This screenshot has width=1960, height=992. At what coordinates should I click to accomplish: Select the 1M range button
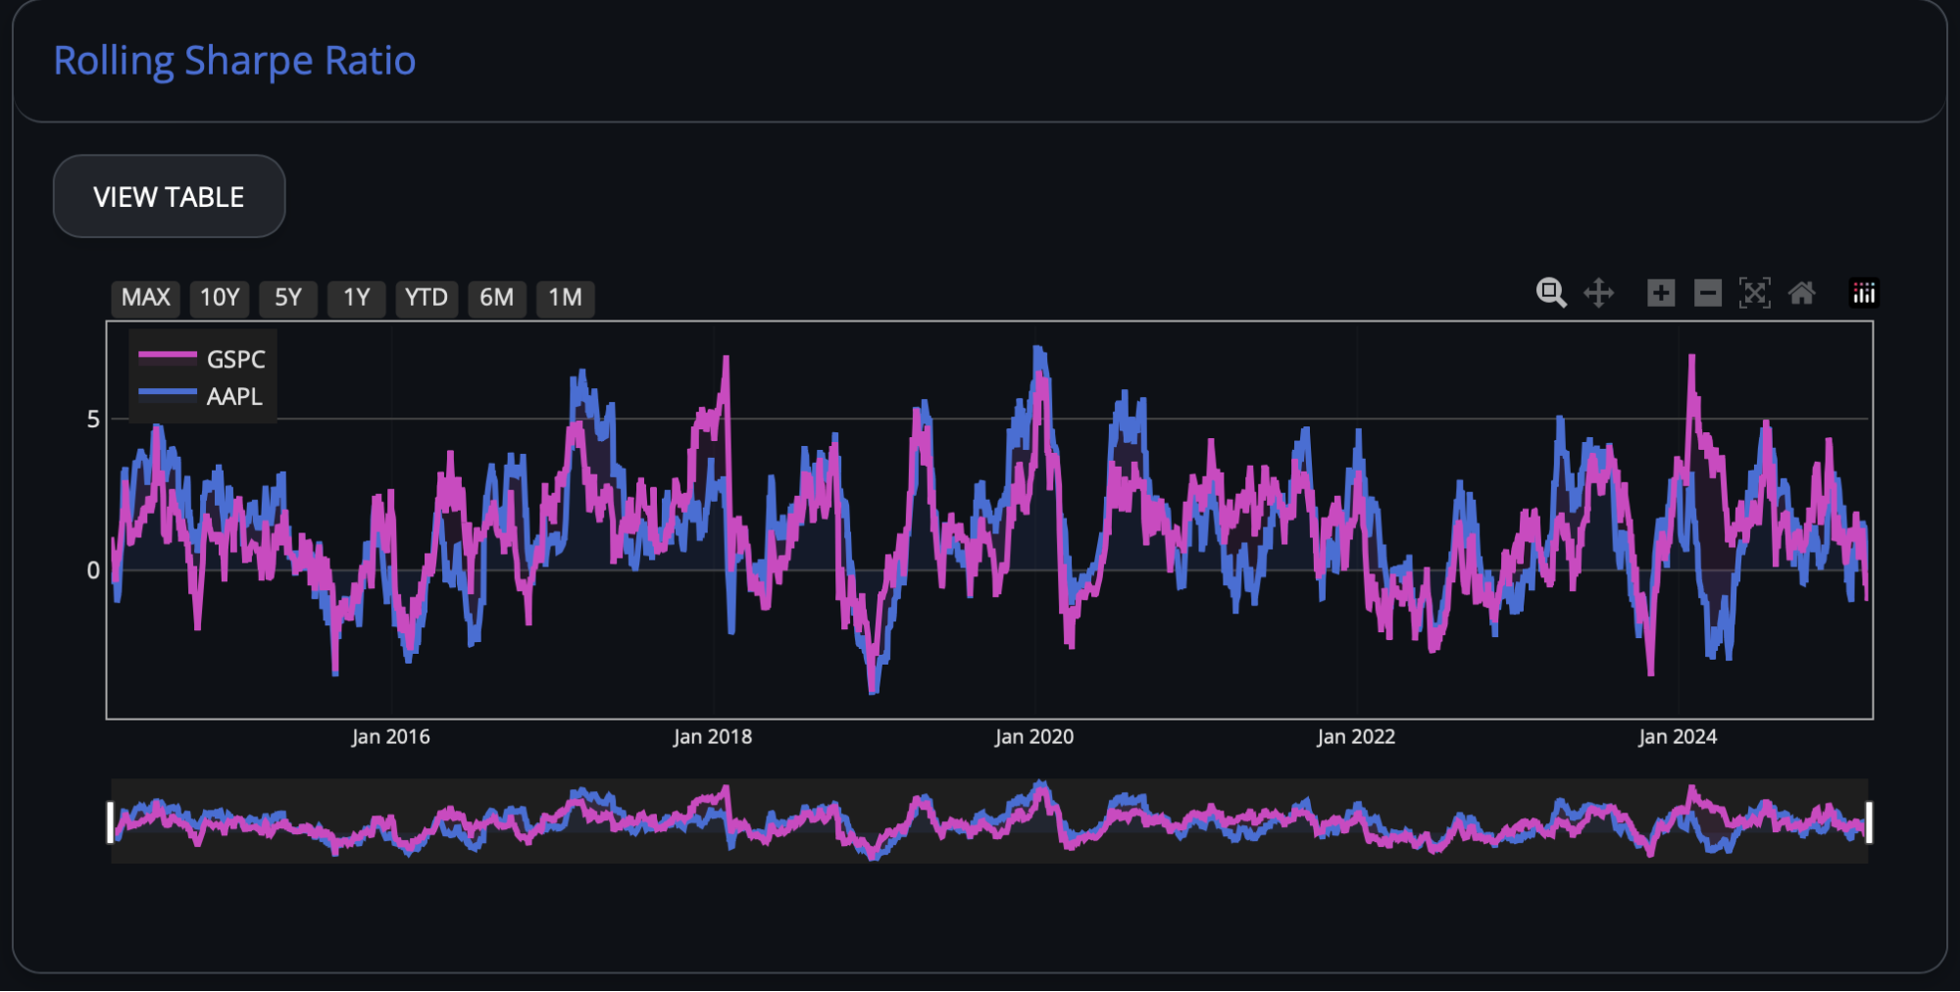click(566, 298)
